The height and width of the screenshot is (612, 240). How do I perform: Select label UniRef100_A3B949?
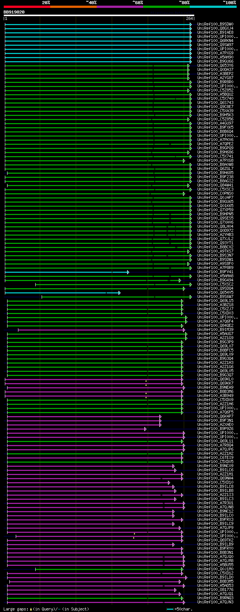click(215, 395)
